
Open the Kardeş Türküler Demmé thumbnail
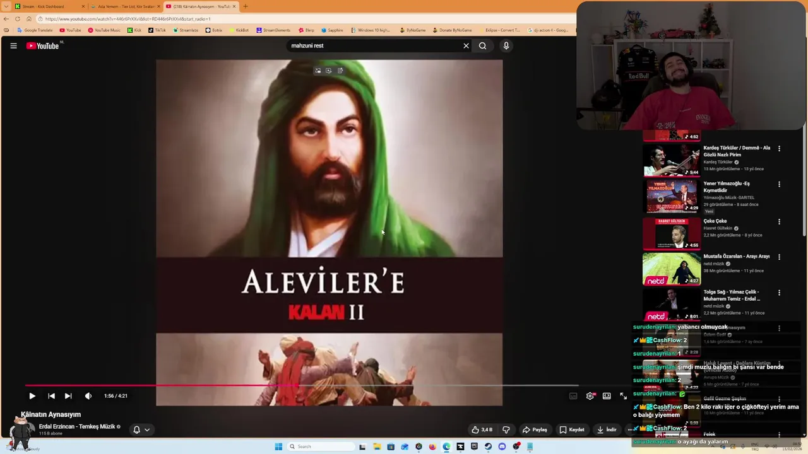[672, 160]
